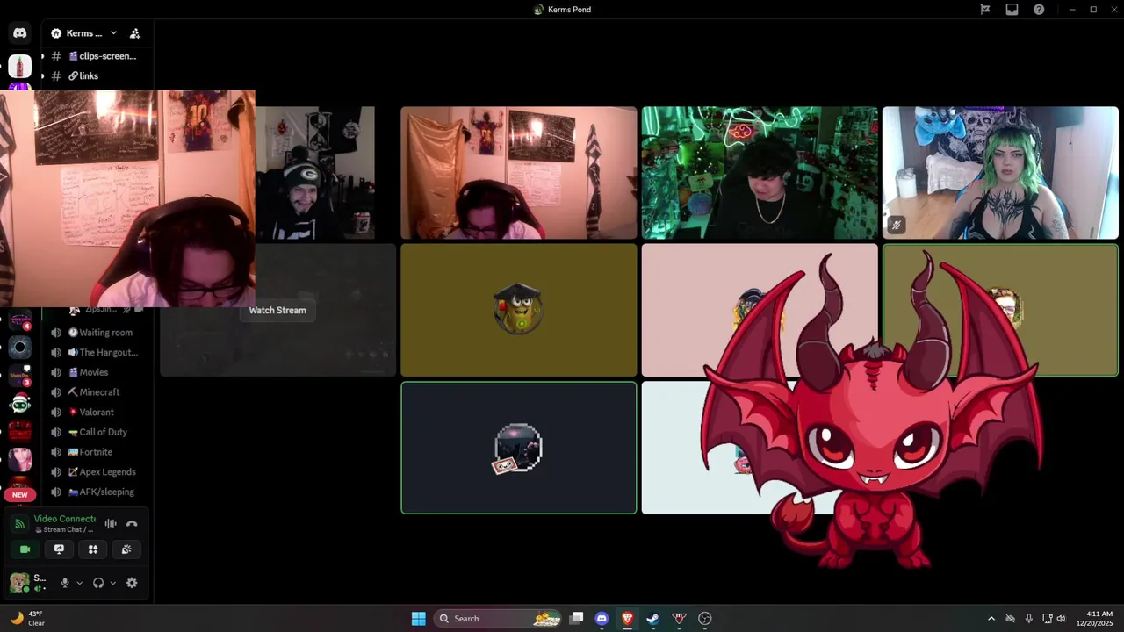1124x632 pixels.
Task: Open your user avatar profile panel
Action: coord(18,582)
